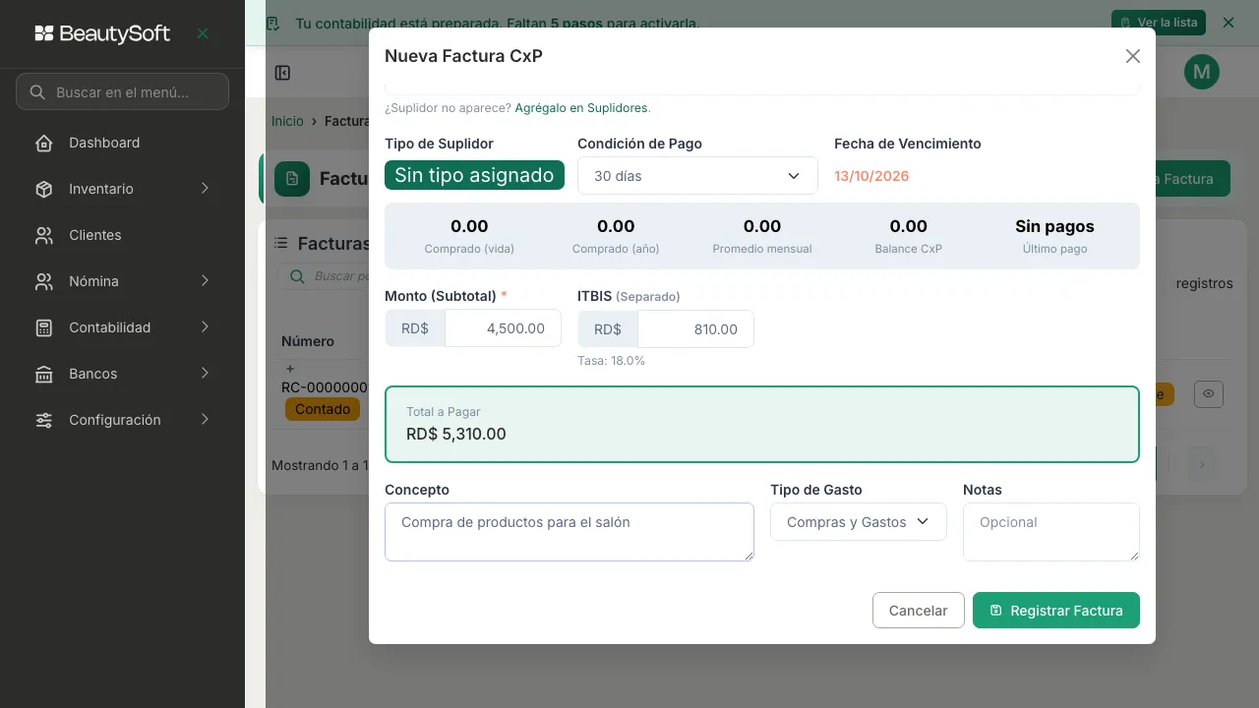Screen dimensions: 1259x708
Task: Expand the Nómina submenu chevron
Action: [x=205, y=280]
